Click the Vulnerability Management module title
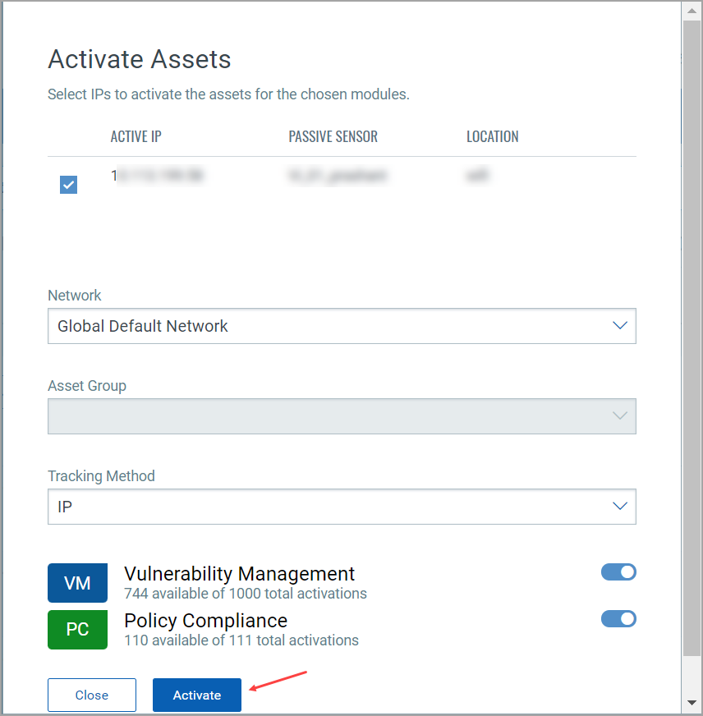703x716 pixels. pyautogui.click(x=239, y=573)
